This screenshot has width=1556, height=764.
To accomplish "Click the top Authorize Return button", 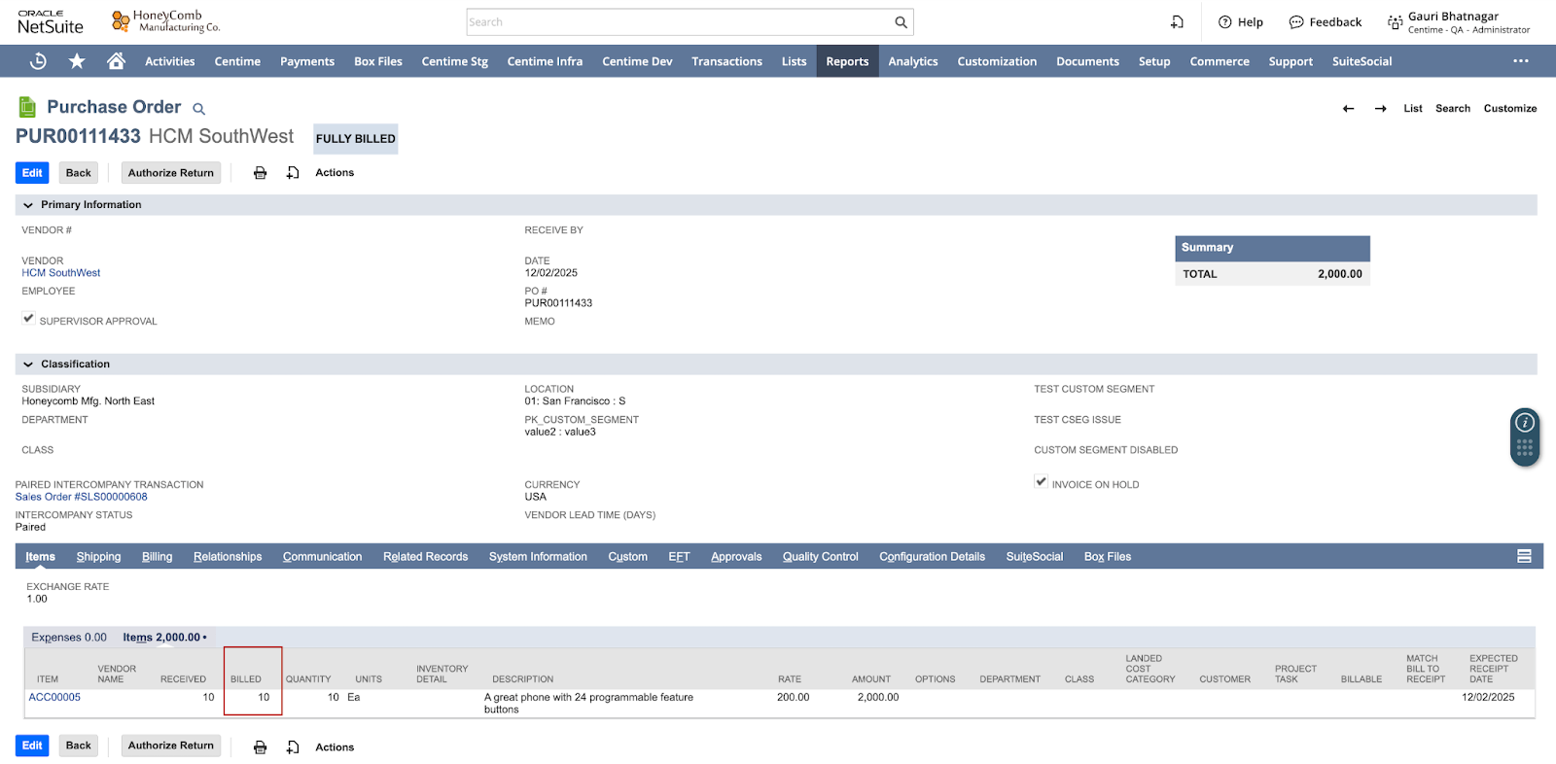I will [171, 173].
